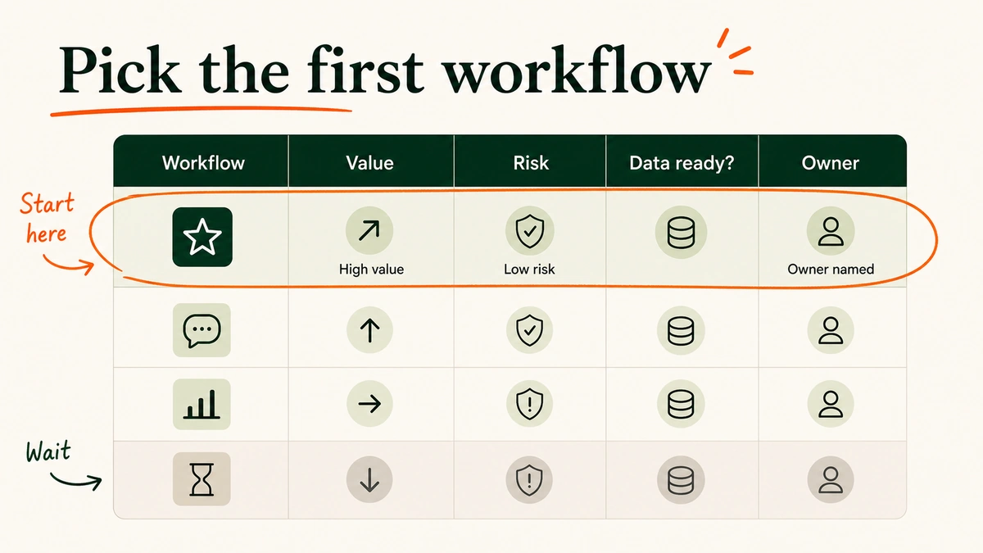
Task: Click person icon in the hourglass row
Action: [x=831, y=478]
